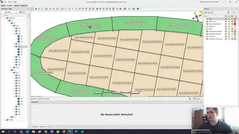Select the EOM_Survey layer row
The image size is (239, 134).
221,22
